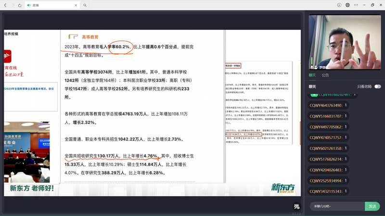Click the chat message input field

[x=336, y=206]
